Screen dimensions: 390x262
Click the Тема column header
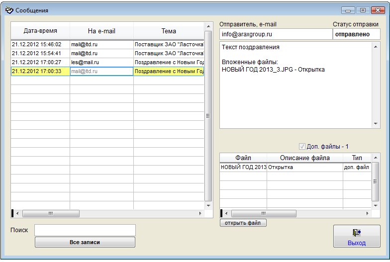pyautogui.click(x=169, y=31)
